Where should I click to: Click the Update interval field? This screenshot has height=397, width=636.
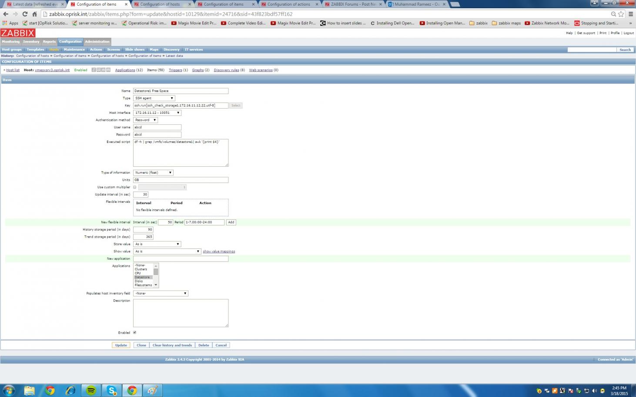pyautogui.click(x=141, y=195)
